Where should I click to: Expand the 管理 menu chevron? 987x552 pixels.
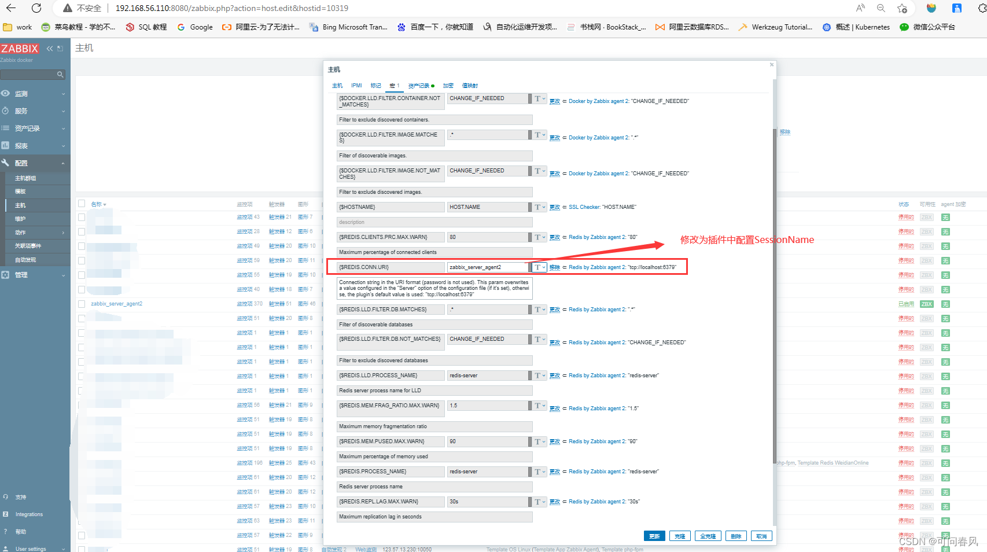(x=63, y=275)
